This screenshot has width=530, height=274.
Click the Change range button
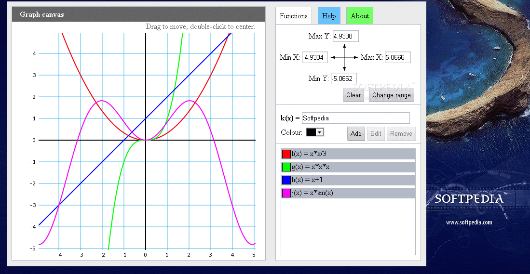[x=392, y=95]
